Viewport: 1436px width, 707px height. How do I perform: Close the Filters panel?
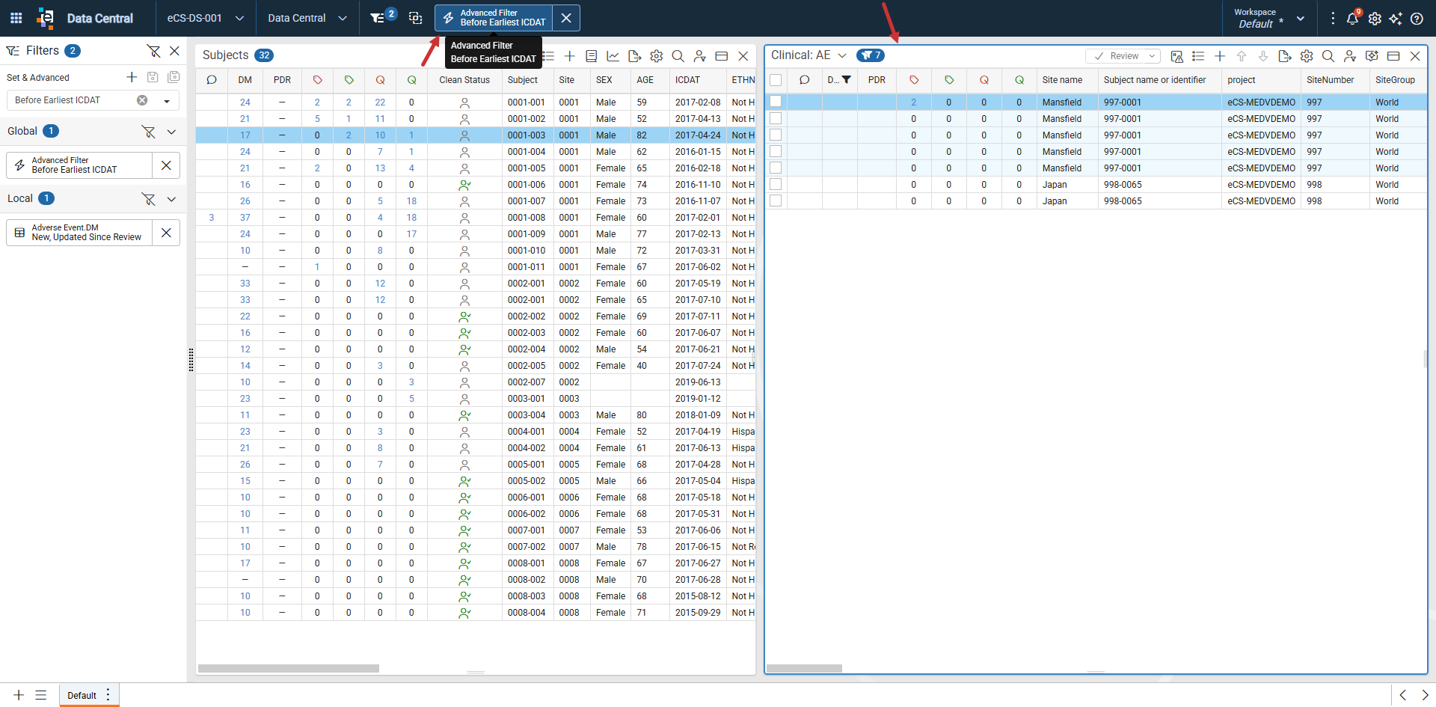pos(174,51)
